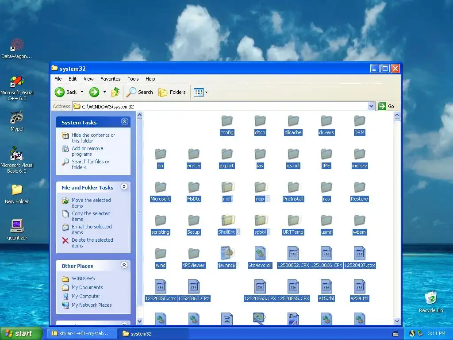Click the Go button beside address

386,106
